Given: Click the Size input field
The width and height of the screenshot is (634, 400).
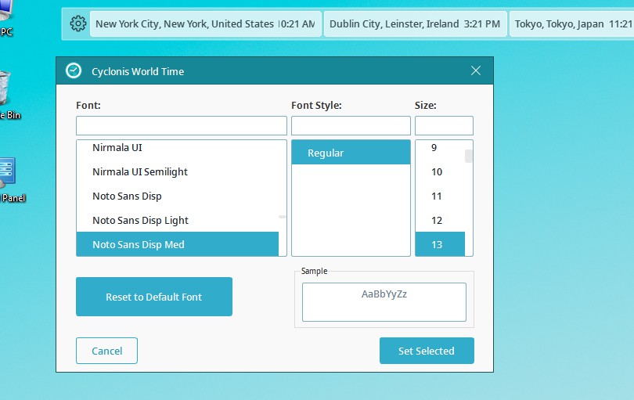Looking at the screenshot, I should click(x=443, y=125).
